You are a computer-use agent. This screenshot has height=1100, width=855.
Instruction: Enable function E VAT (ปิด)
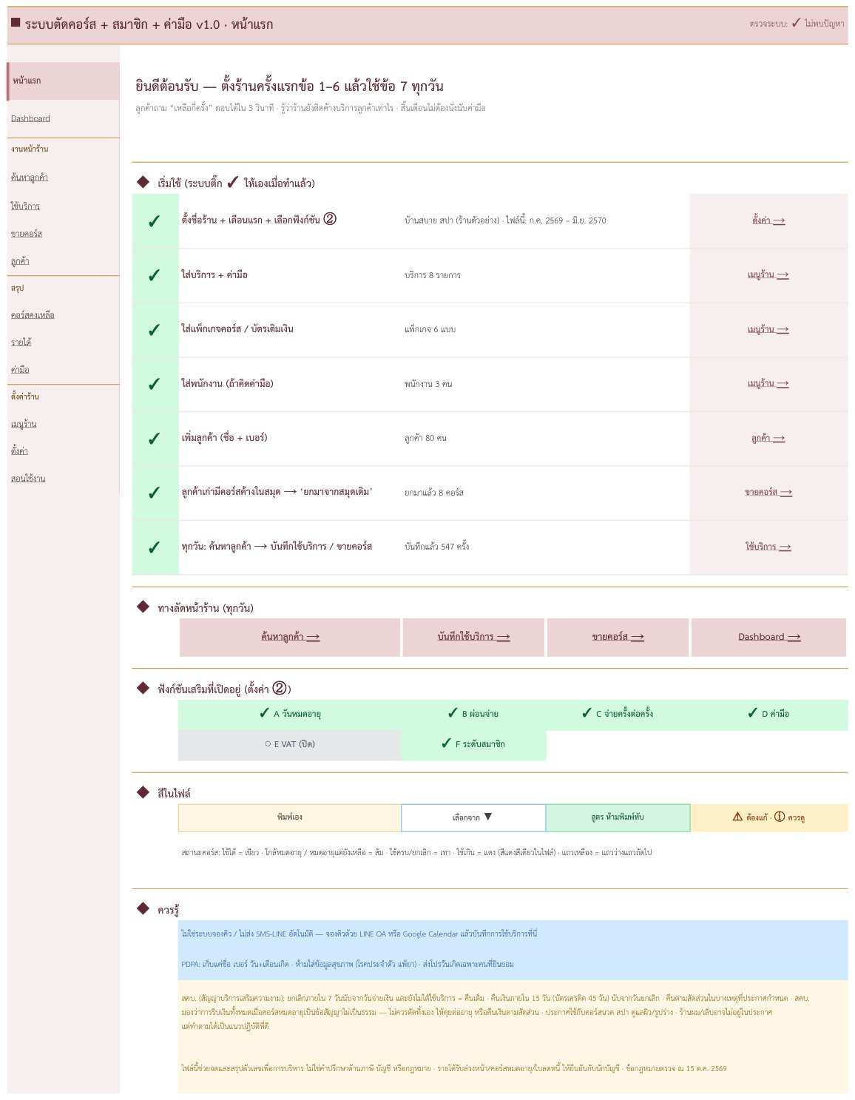[289, 745]
